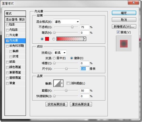Click the 尺寸 size slider handle
Screen dimensions: 142x122
66,69
